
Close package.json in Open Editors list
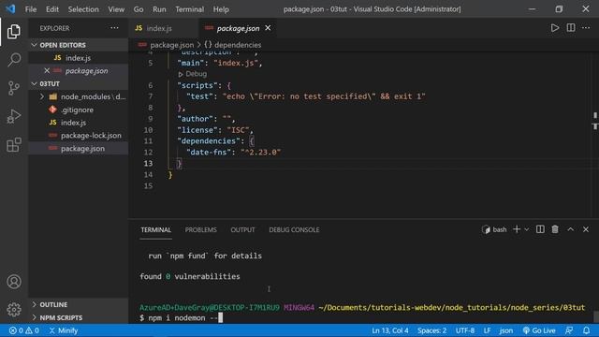pos(47,71)
